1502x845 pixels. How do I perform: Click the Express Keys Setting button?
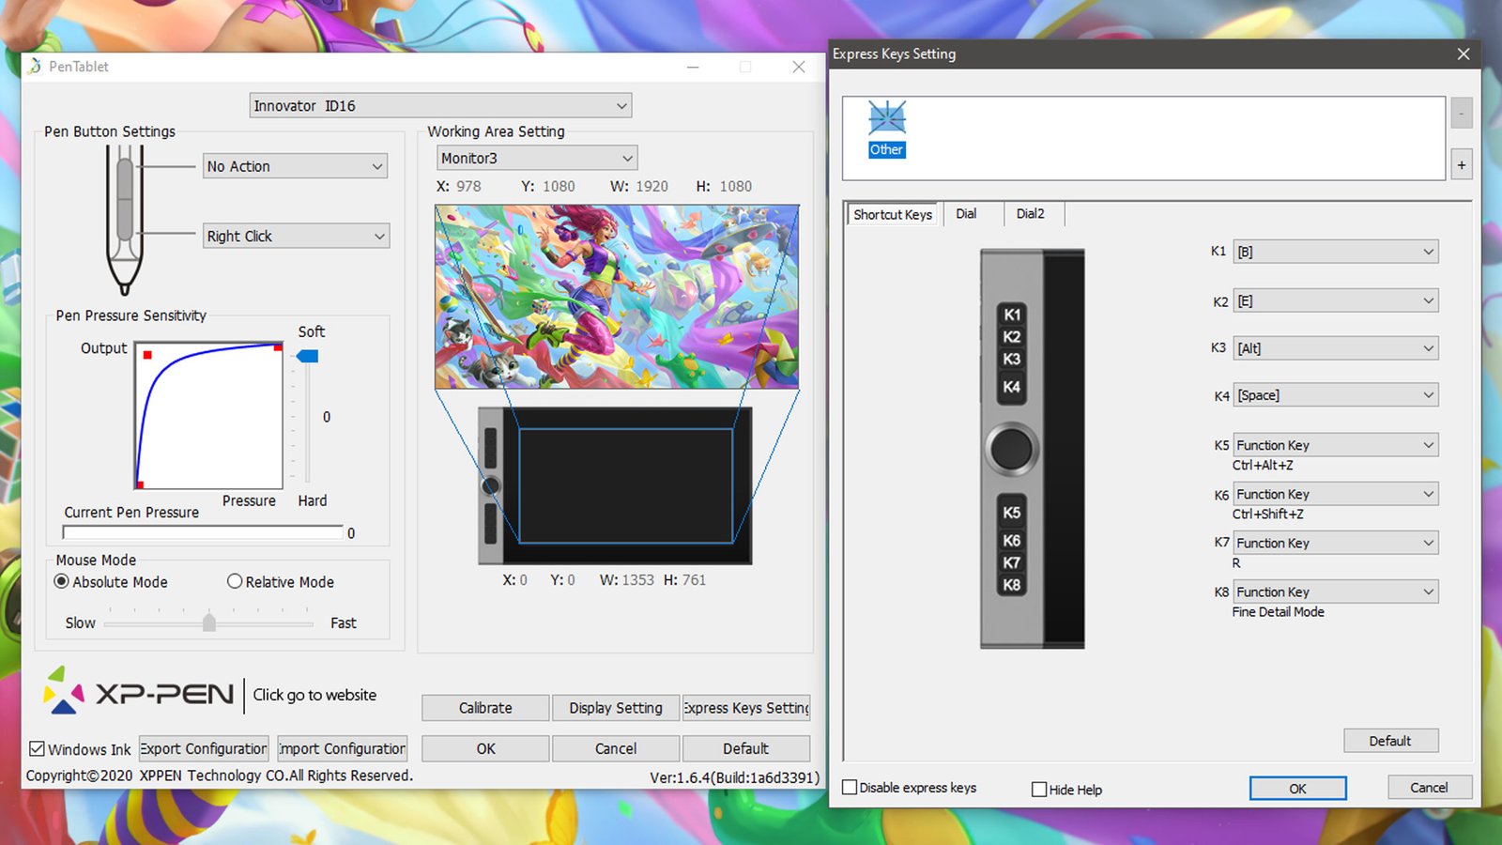(746, 708)
